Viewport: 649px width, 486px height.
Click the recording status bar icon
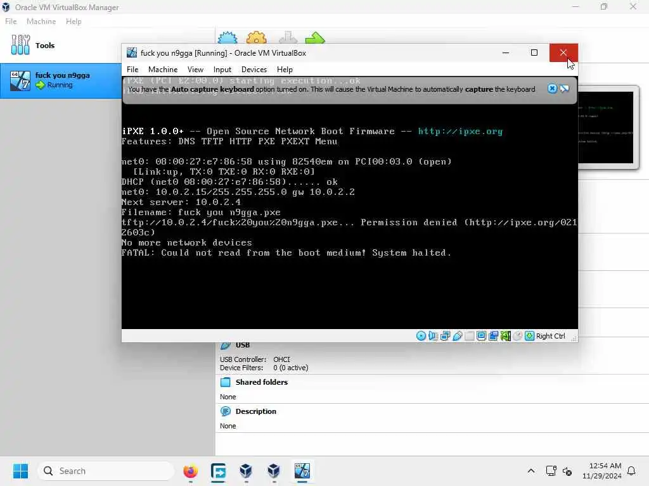(x=493, y=336)
